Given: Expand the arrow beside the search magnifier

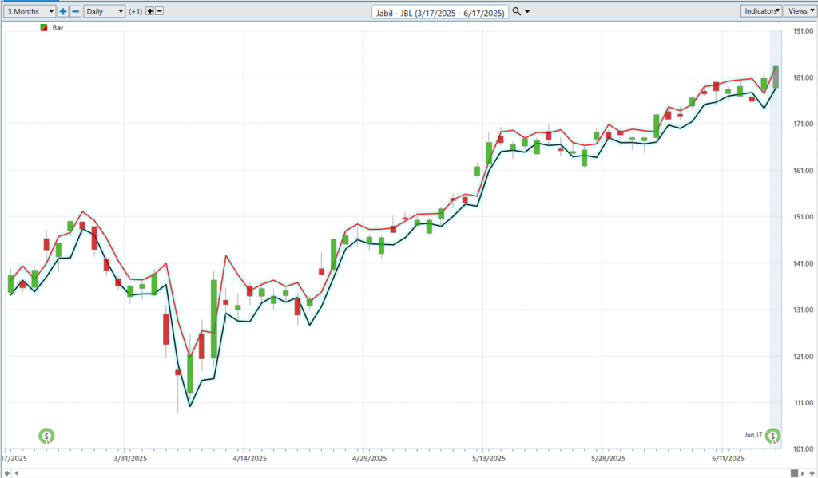Looking at the screenshot, I should point(527,12).
